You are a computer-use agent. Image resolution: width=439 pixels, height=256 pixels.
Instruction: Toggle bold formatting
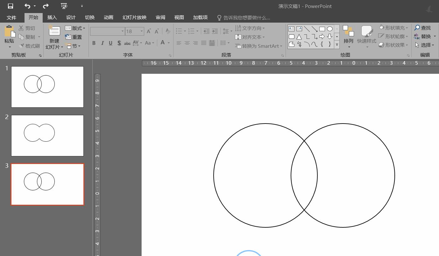pos(94,43)
